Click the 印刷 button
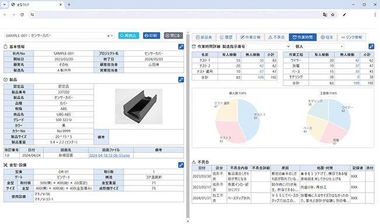Image resolution: width=380 pixels, height=224 pixels. [151, 36]
